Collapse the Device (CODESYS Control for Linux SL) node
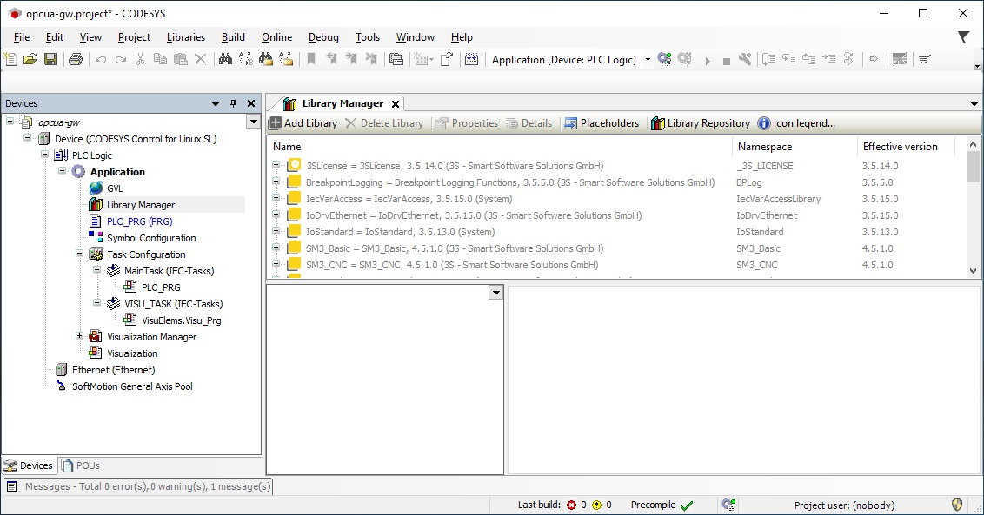The height and width of the screenshot is (515, 984). point(28,138)
